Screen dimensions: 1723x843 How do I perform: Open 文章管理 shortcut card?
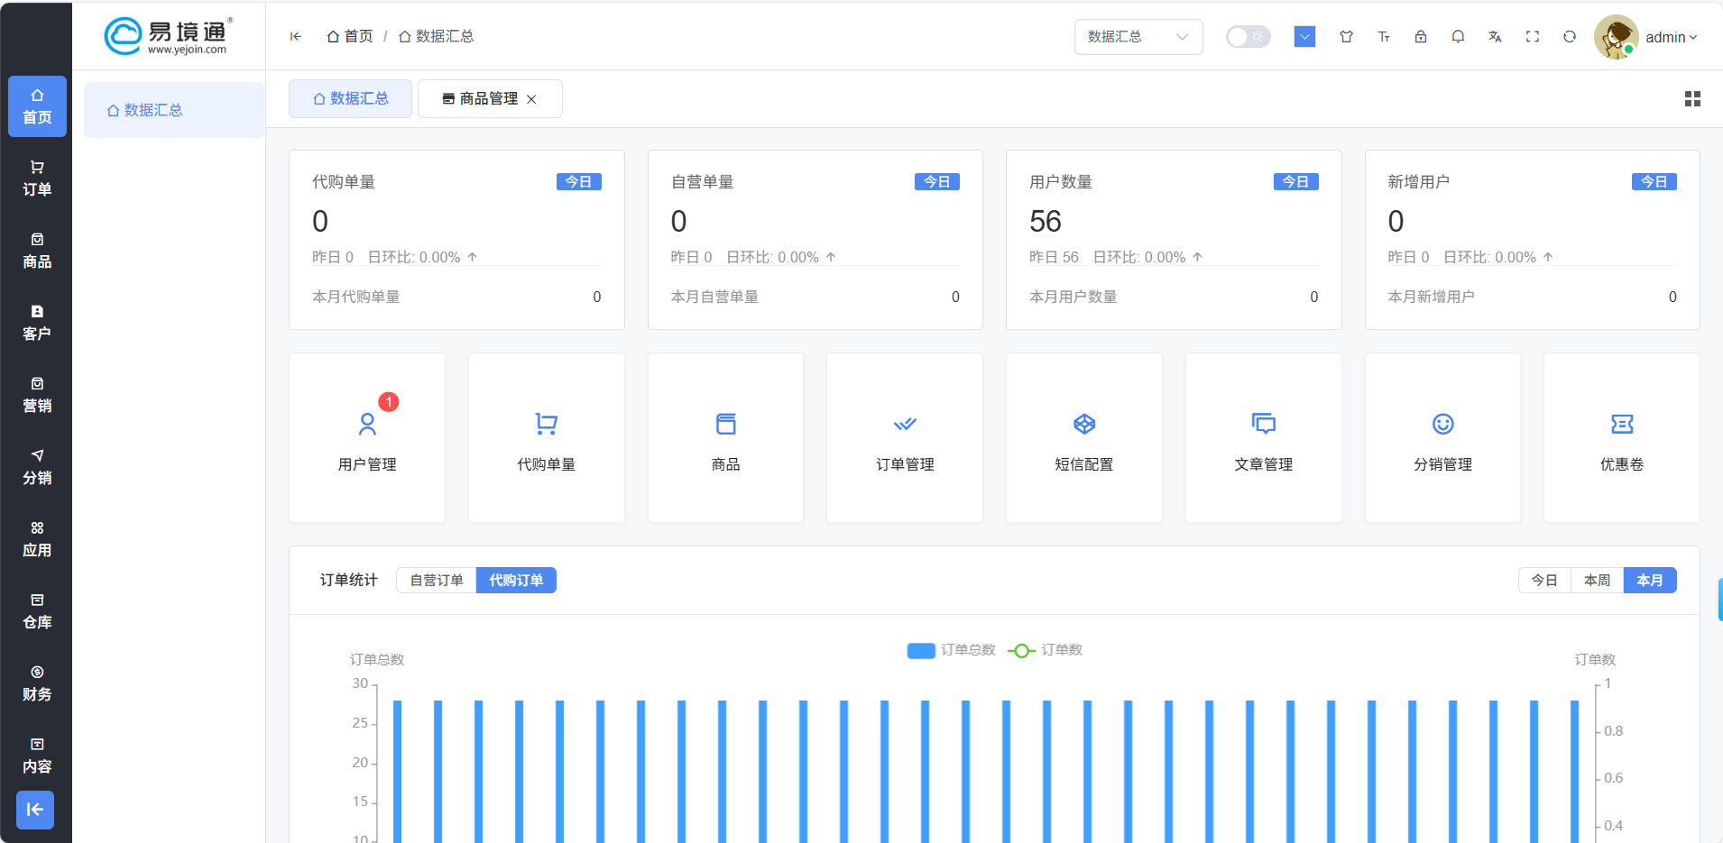click(x=1264, y=437)
